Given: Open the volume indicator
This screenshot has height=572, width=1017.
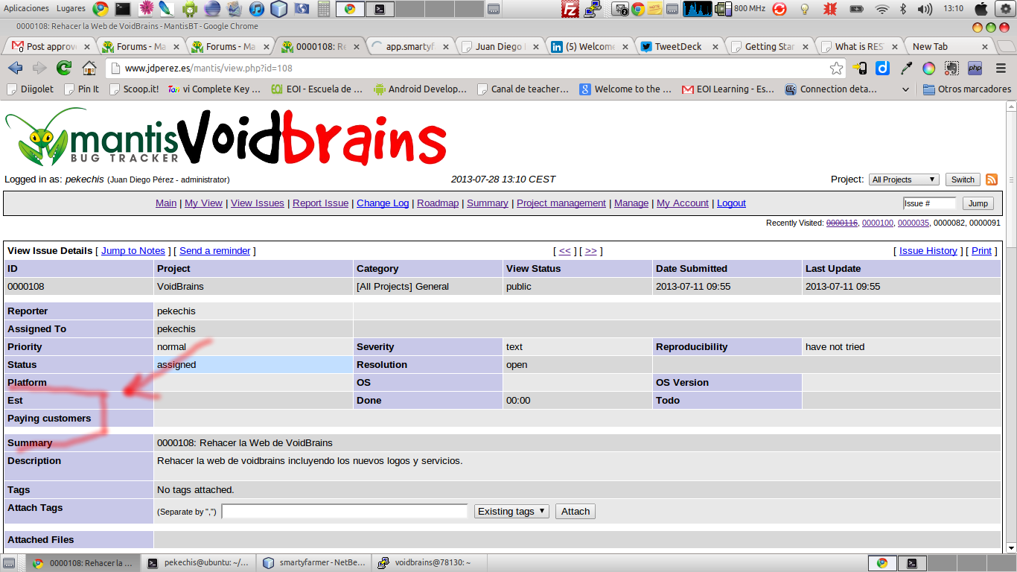Looking at the screenshot, I should tap(925, 9).
